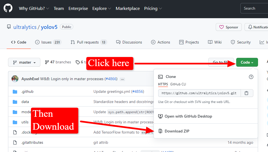
Task: Open the Discussions tab
Action: [x=129, y=42]
